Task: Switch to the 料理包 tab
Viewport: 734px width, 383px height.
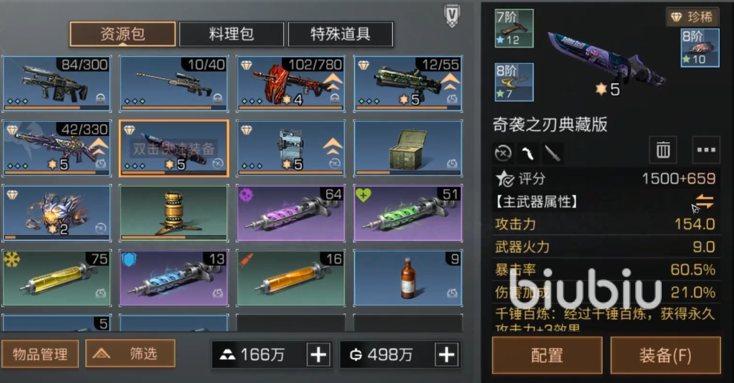Action: tap(231, 34)
